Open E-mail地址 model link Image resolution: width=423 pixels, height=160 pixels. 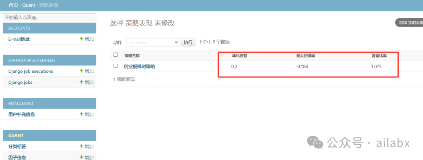tap(19, 39)
